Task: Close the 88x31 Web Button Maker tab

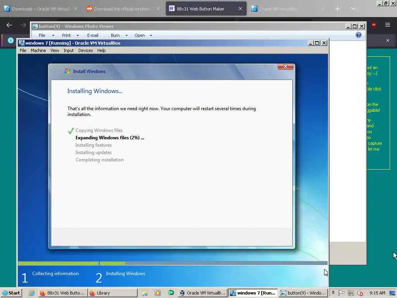Action: pyautogui.click(x=240, y=9)
